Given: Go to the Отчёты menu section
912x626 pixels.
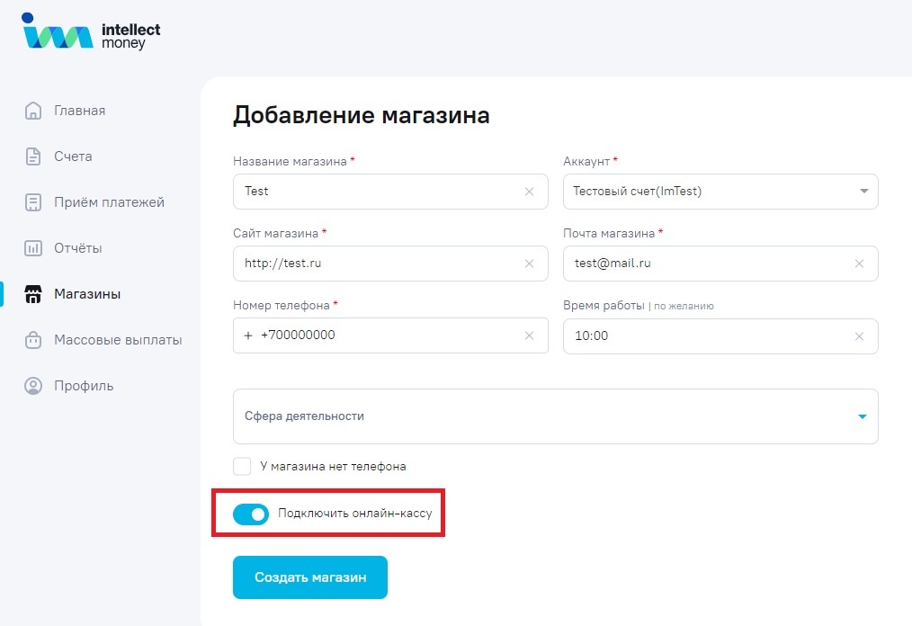Looking at the screenshot, I should click(77, 248).
